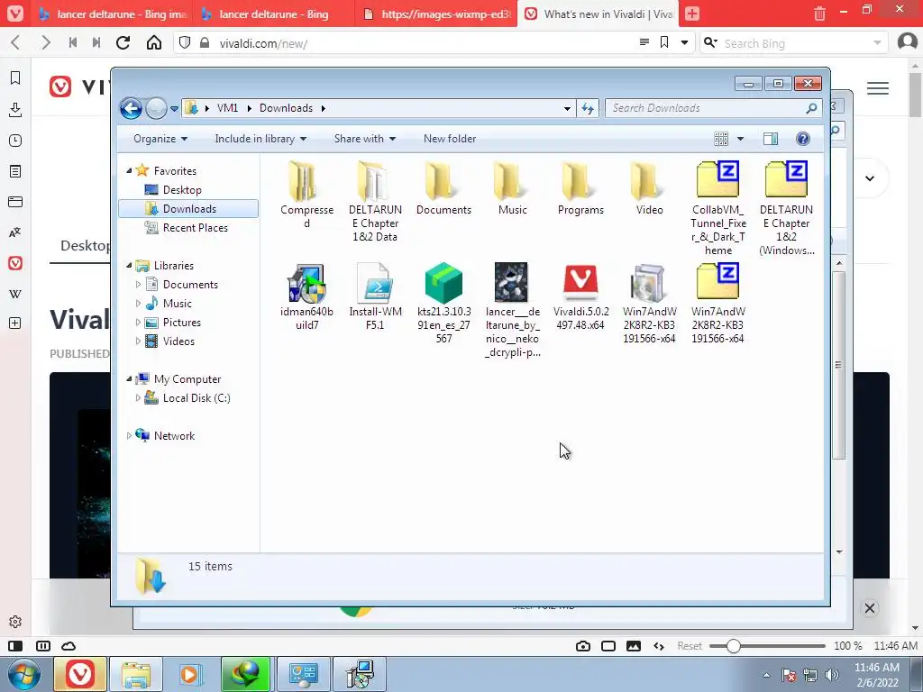This screenshot has width=923, height=692.
Task: Switch to What's new in Vivaldi tab
Action: [599, 14]
